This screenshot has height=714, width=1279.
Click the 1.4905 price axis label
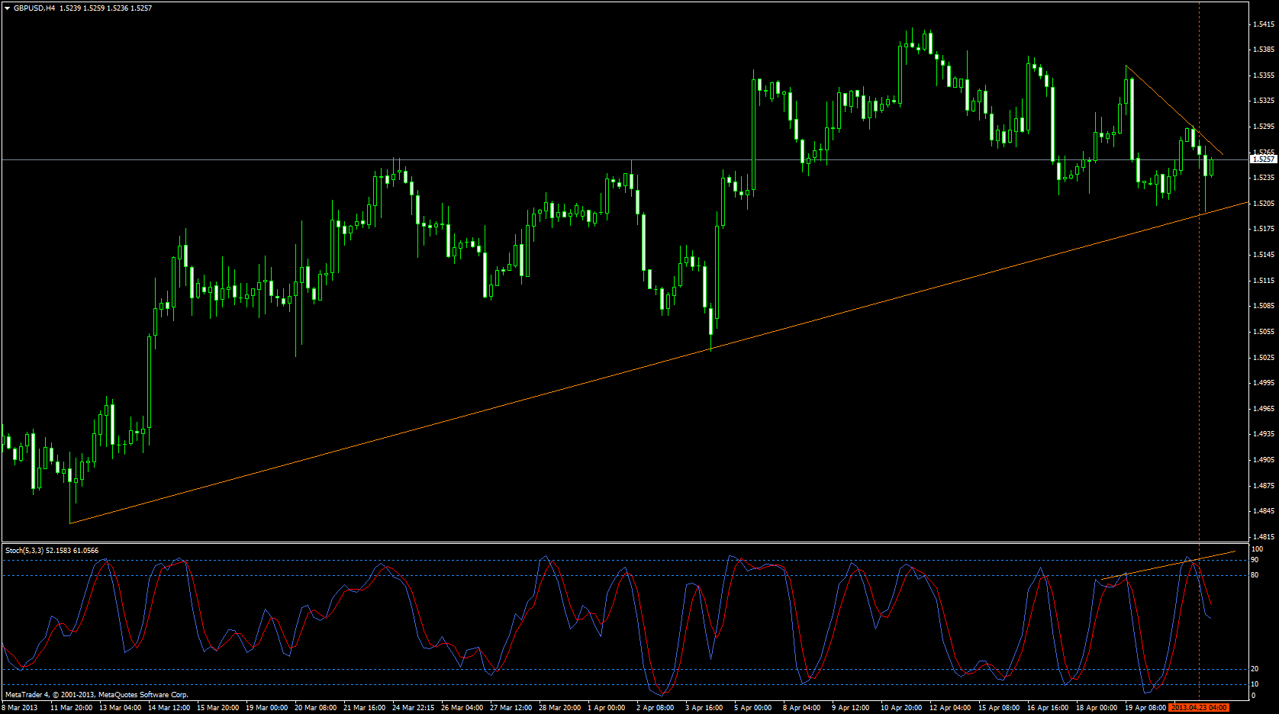(x=1263, y=460)
